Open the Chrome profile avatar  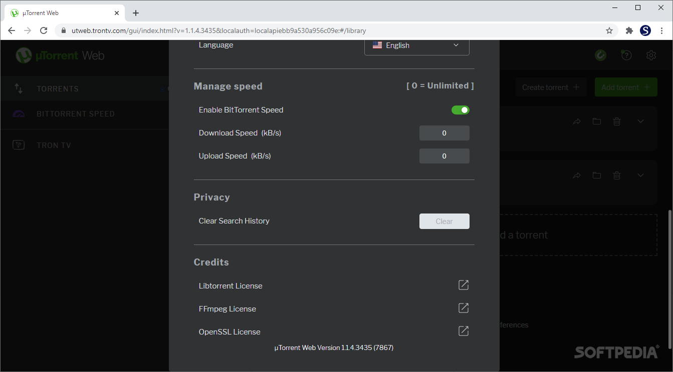tap(645, 30)
